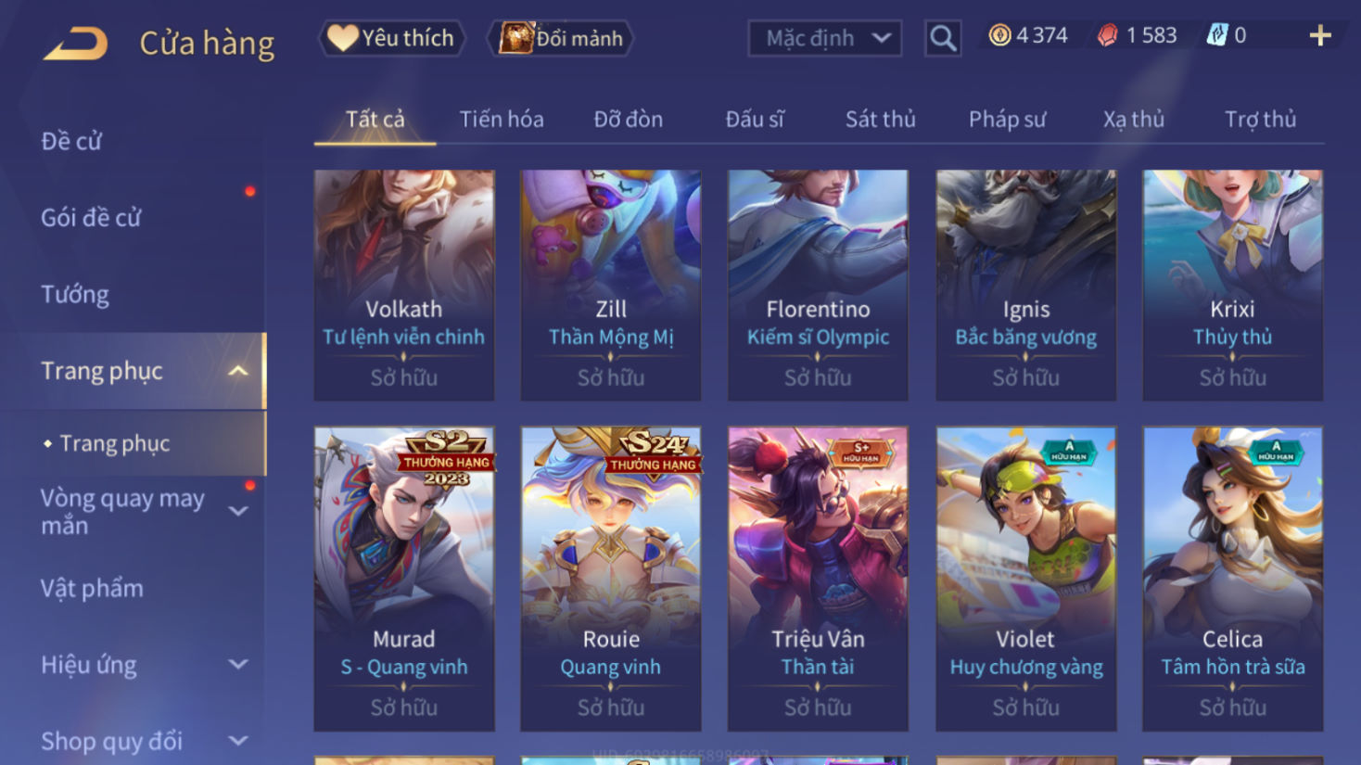Tap the plus icon to add currency
Image resolution: width=1361 pixels, height=765 pixels.
tap(1320, 36)
